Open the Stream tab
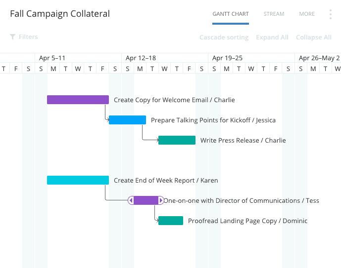 pos(274,14)
